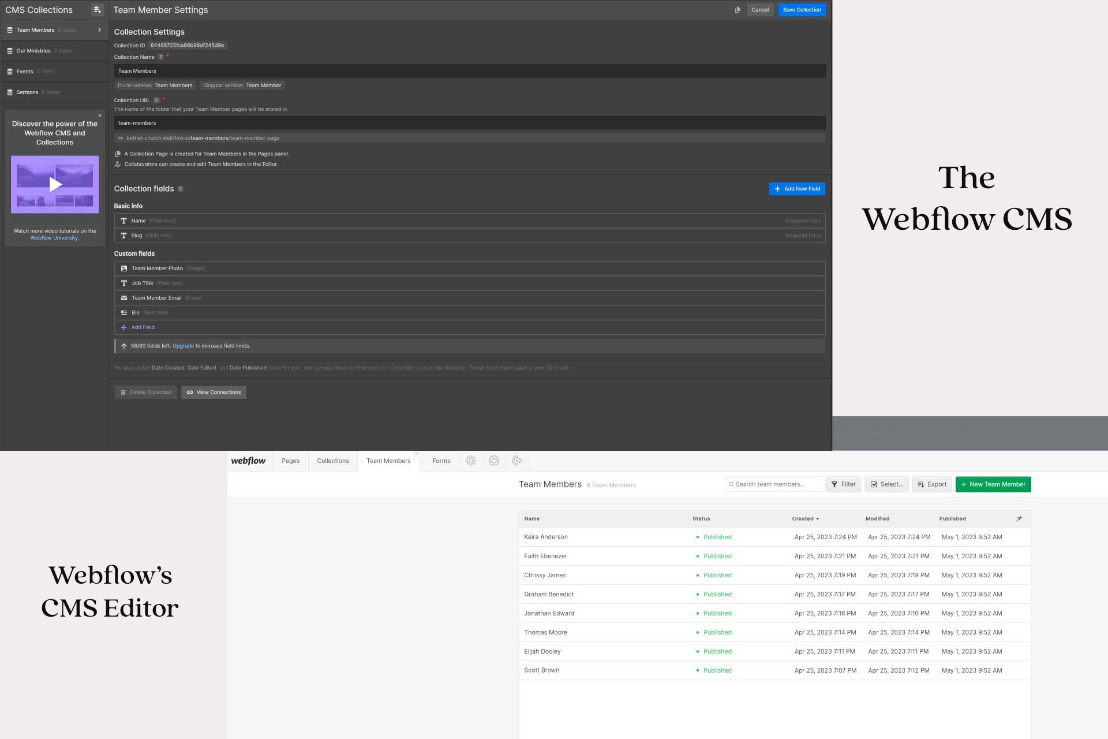The image size is (1108, 739).
Task: Enable item selection with the Select button
Action: tap(887, 484)
